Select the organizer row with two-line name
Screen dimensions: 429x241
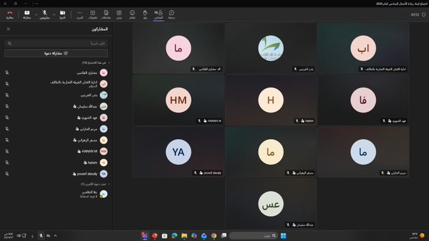pyautogui.click(x=56, y=84)
